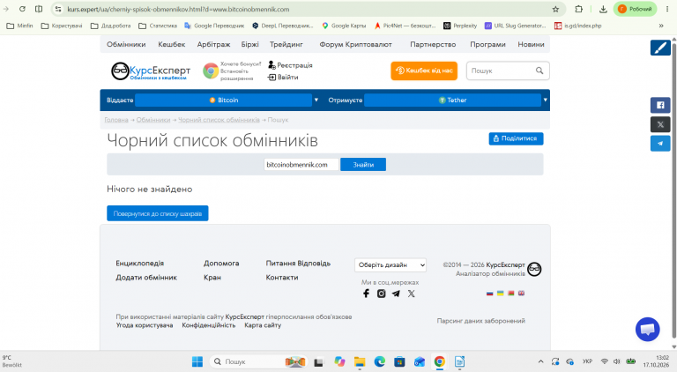Switch language with the Russian flag
Viewport: 677px width, 372px height.
click(489, 293)
